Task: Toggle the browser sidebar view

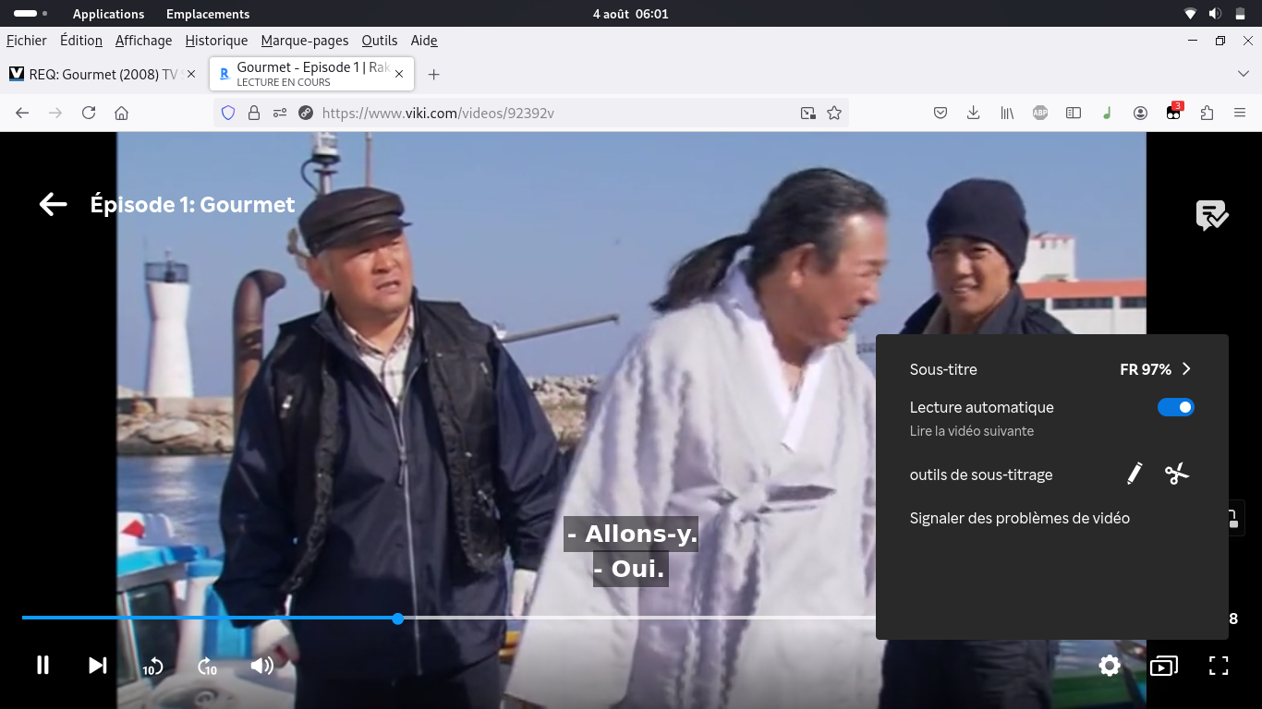Action: [1074, 113]
